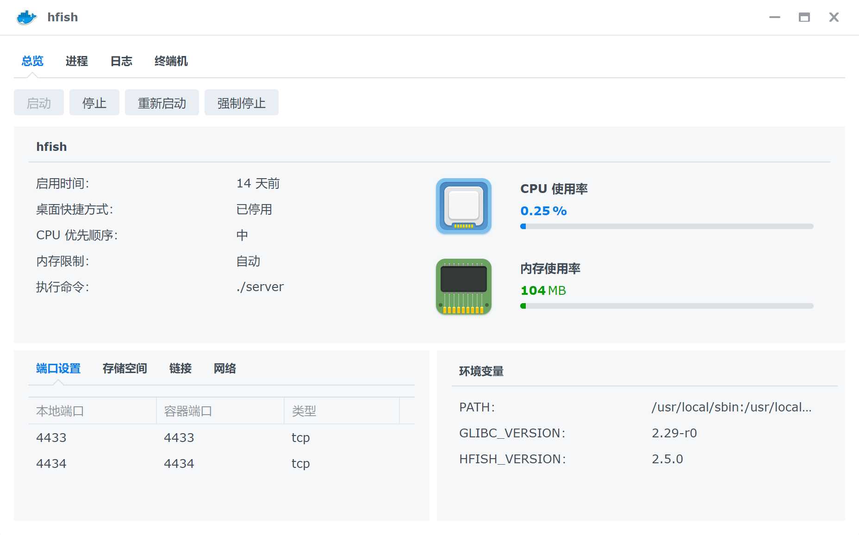Click container port 4433 cell
Screen dimensions: 859x535
[179, 437]
